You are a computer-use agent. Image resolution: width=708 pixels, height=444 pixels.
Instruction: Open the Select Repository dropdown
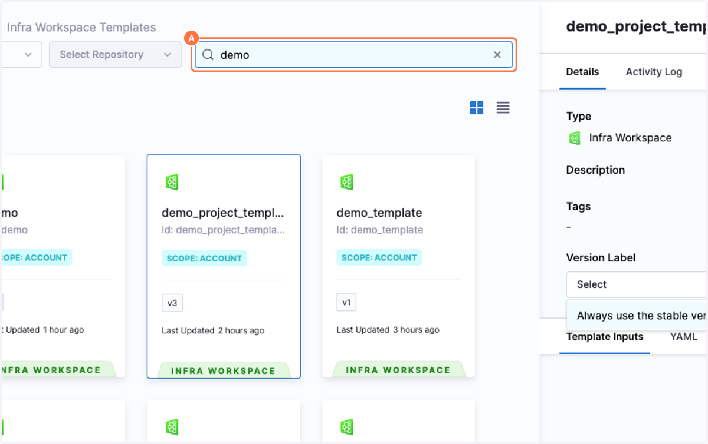pos(115,55)
